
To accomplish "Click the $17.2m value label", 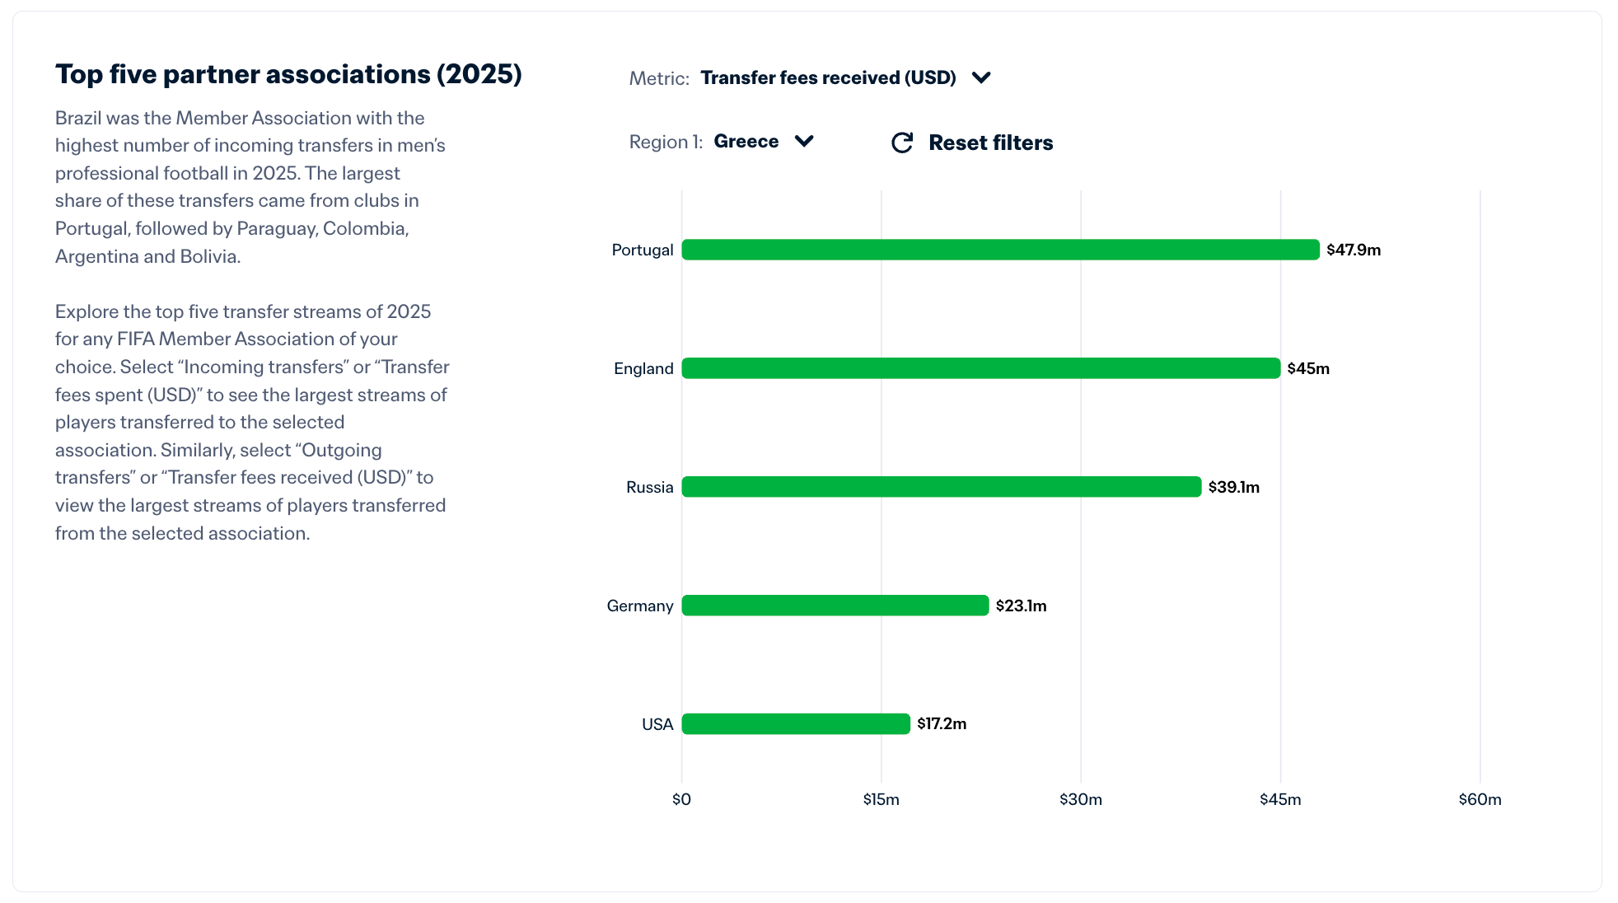I will pyautogui.click(x=941, y=723).
